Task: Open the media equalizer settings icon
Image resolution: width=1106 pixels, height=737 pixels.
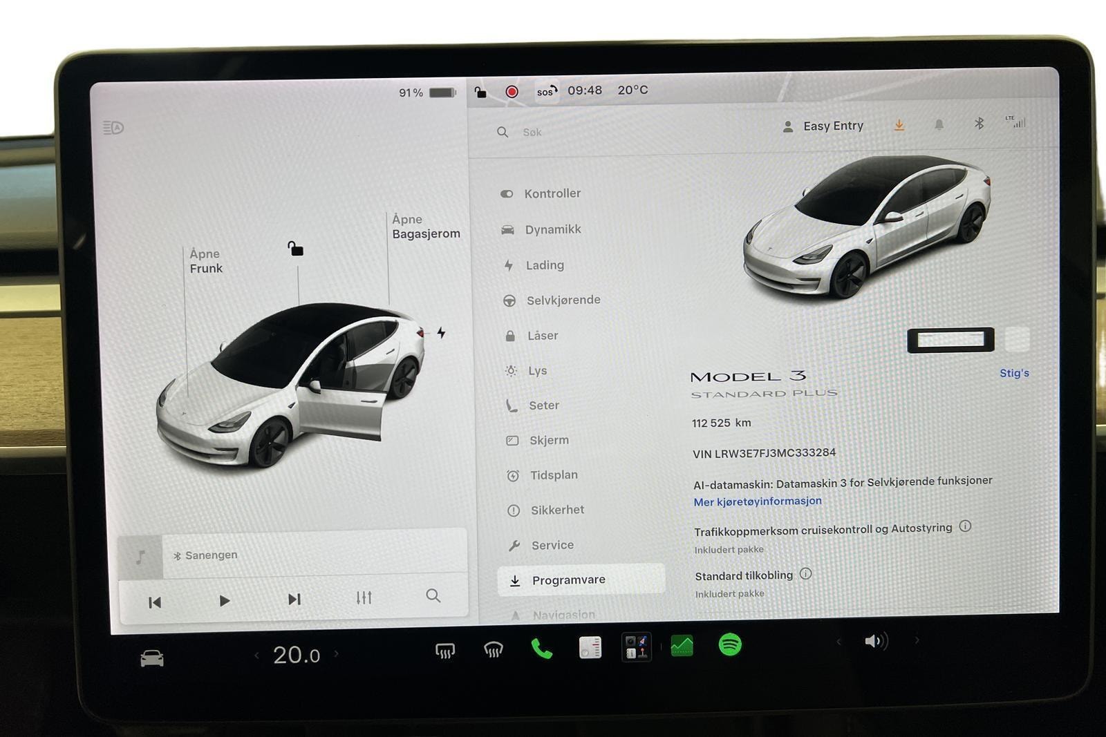Action: (364, 597)
